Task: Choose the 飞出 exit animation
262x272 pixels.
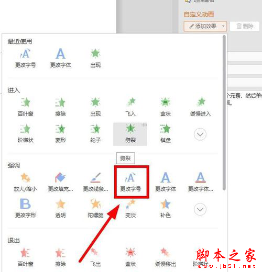Action: 95,257
